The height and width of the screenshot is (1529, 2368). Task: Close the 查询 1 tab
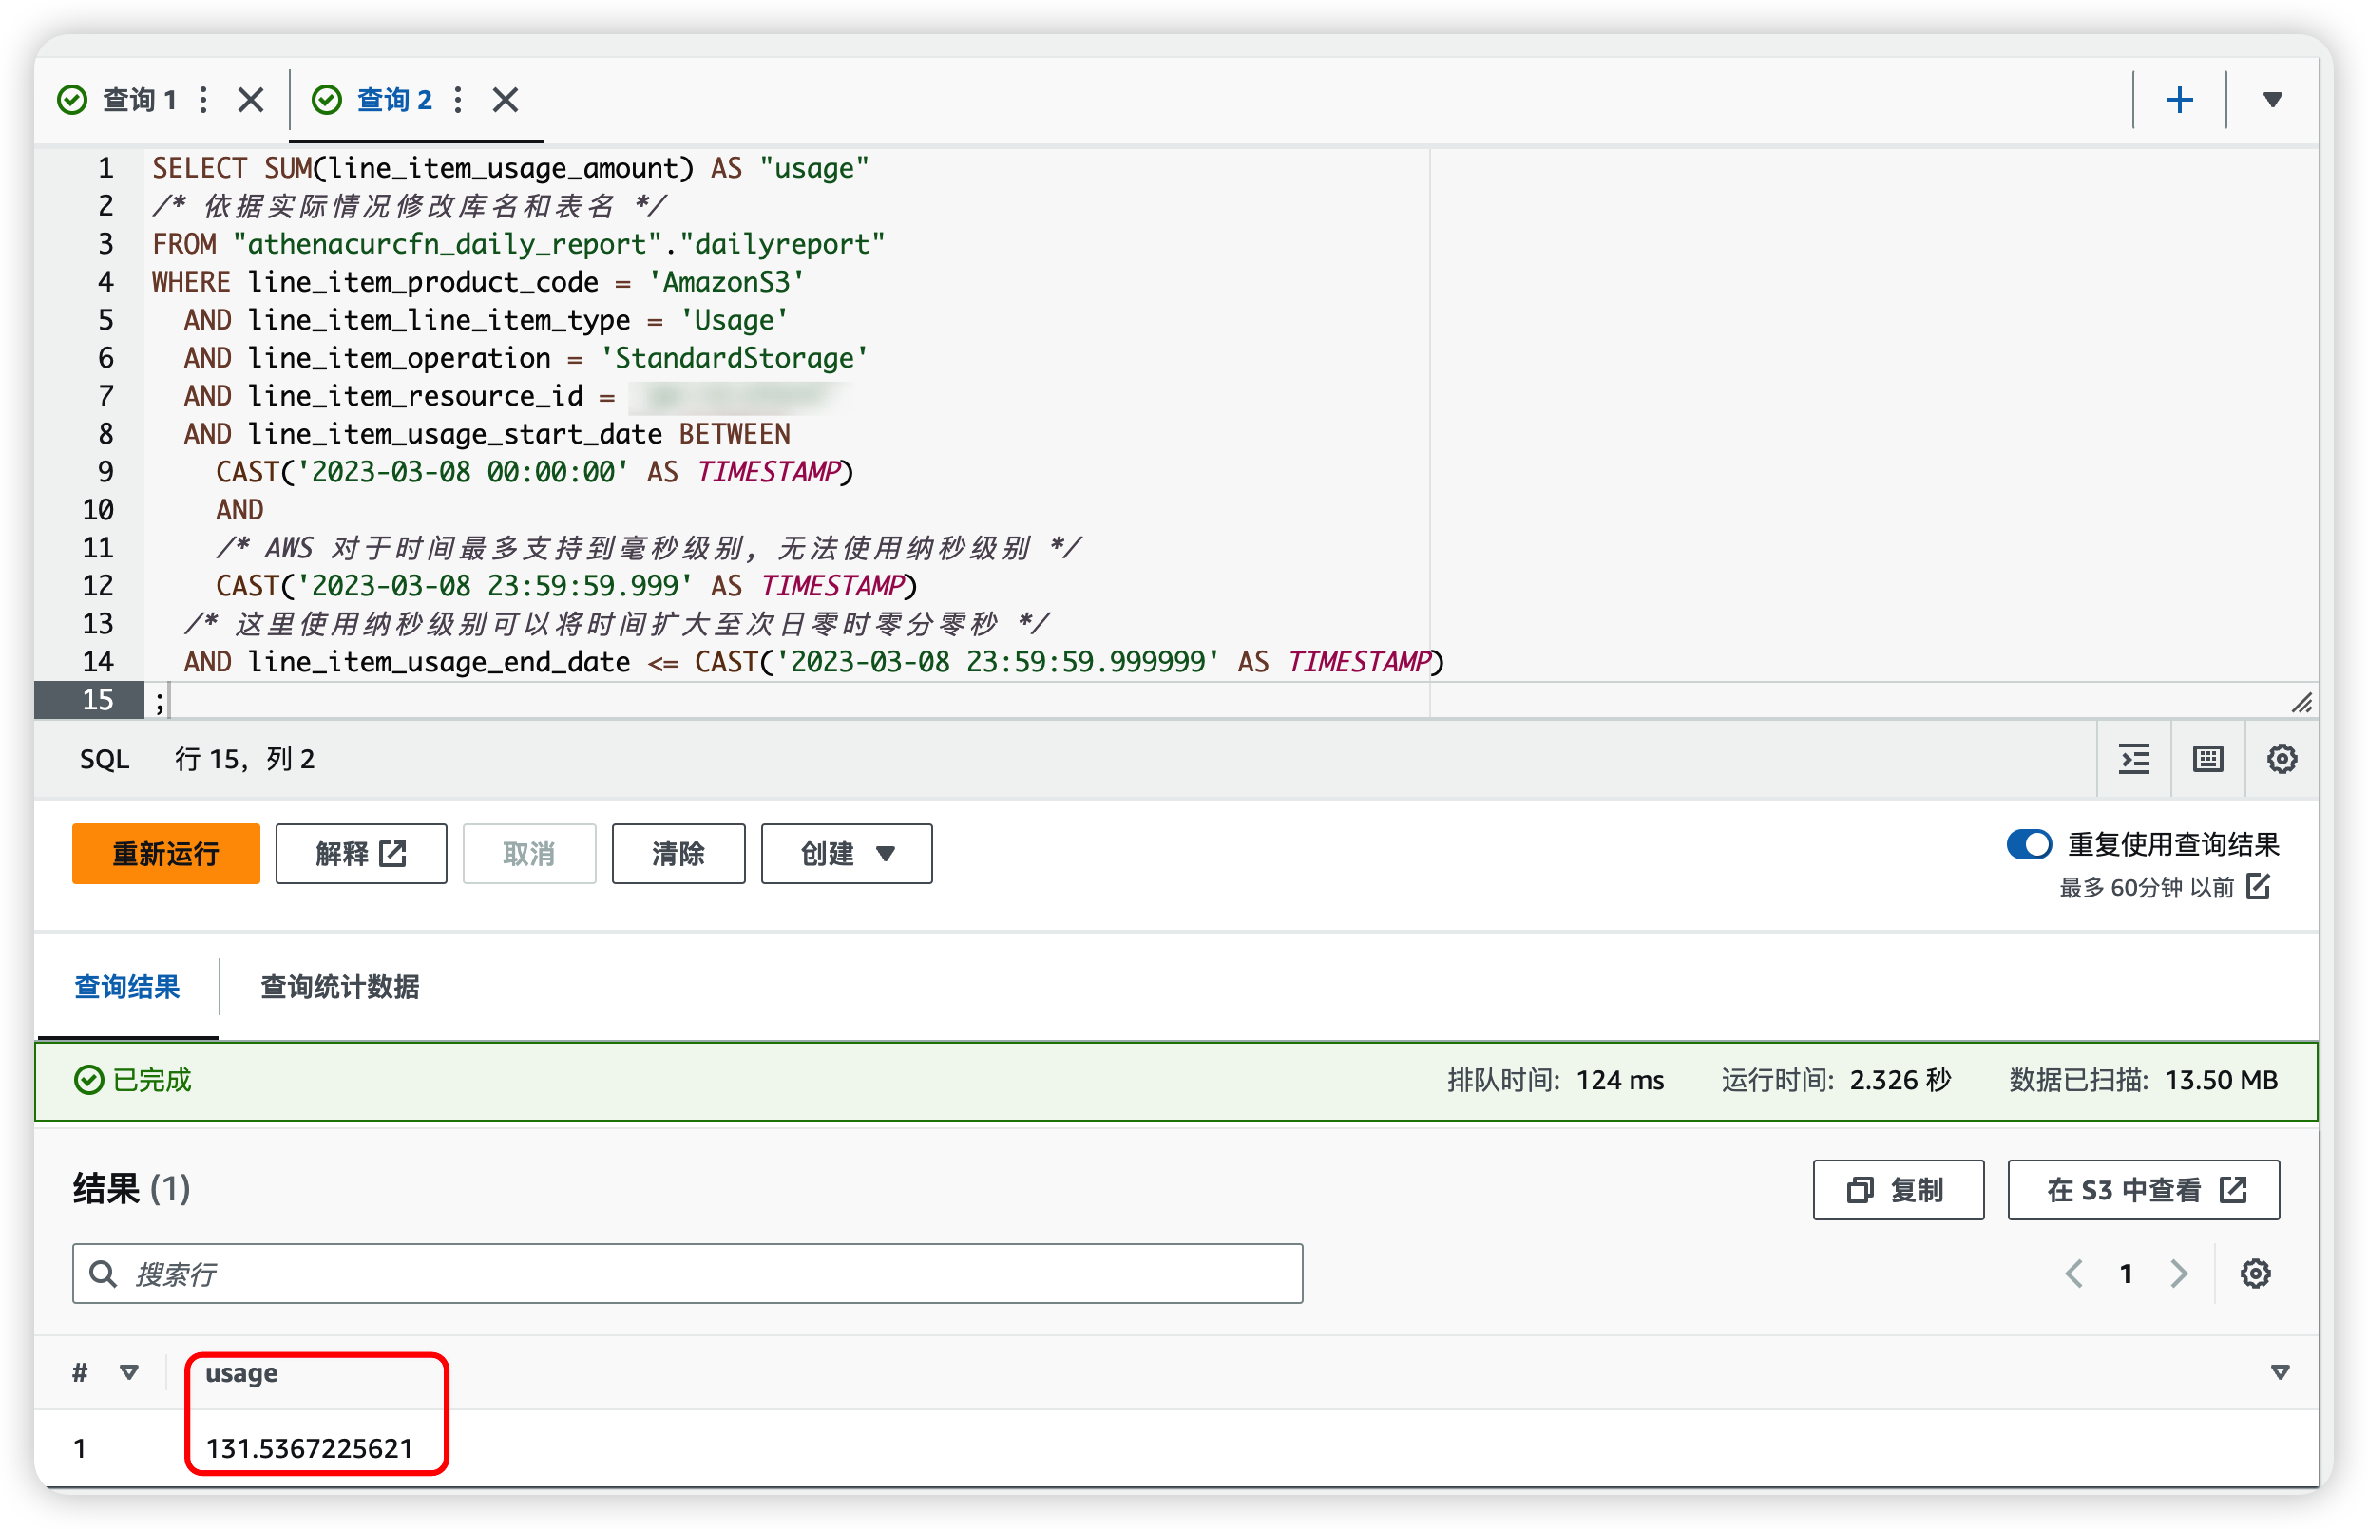(250, 100)
